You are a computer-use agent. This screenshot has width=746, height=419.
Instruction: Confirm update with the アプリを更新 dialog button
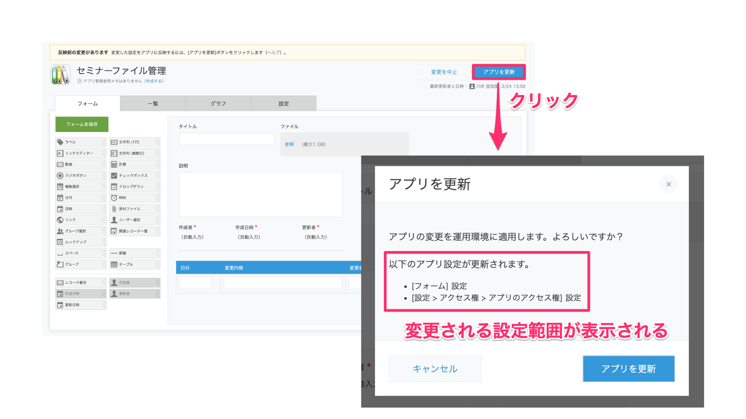(x=628, y=369)
